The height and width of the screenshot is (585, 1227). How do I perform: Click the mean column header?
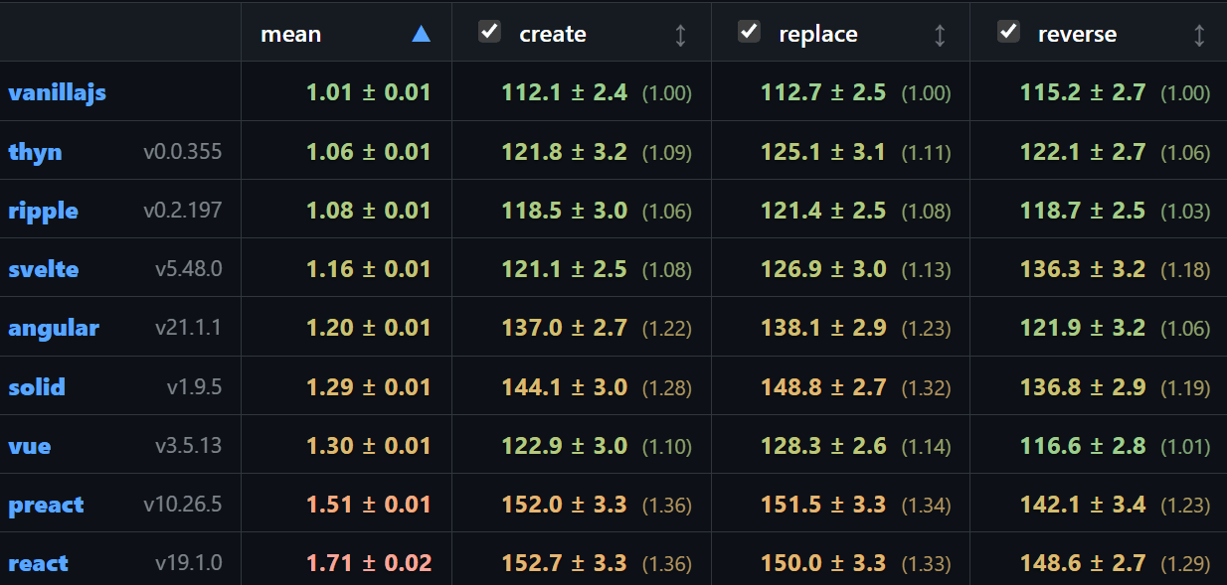[290, 33]
